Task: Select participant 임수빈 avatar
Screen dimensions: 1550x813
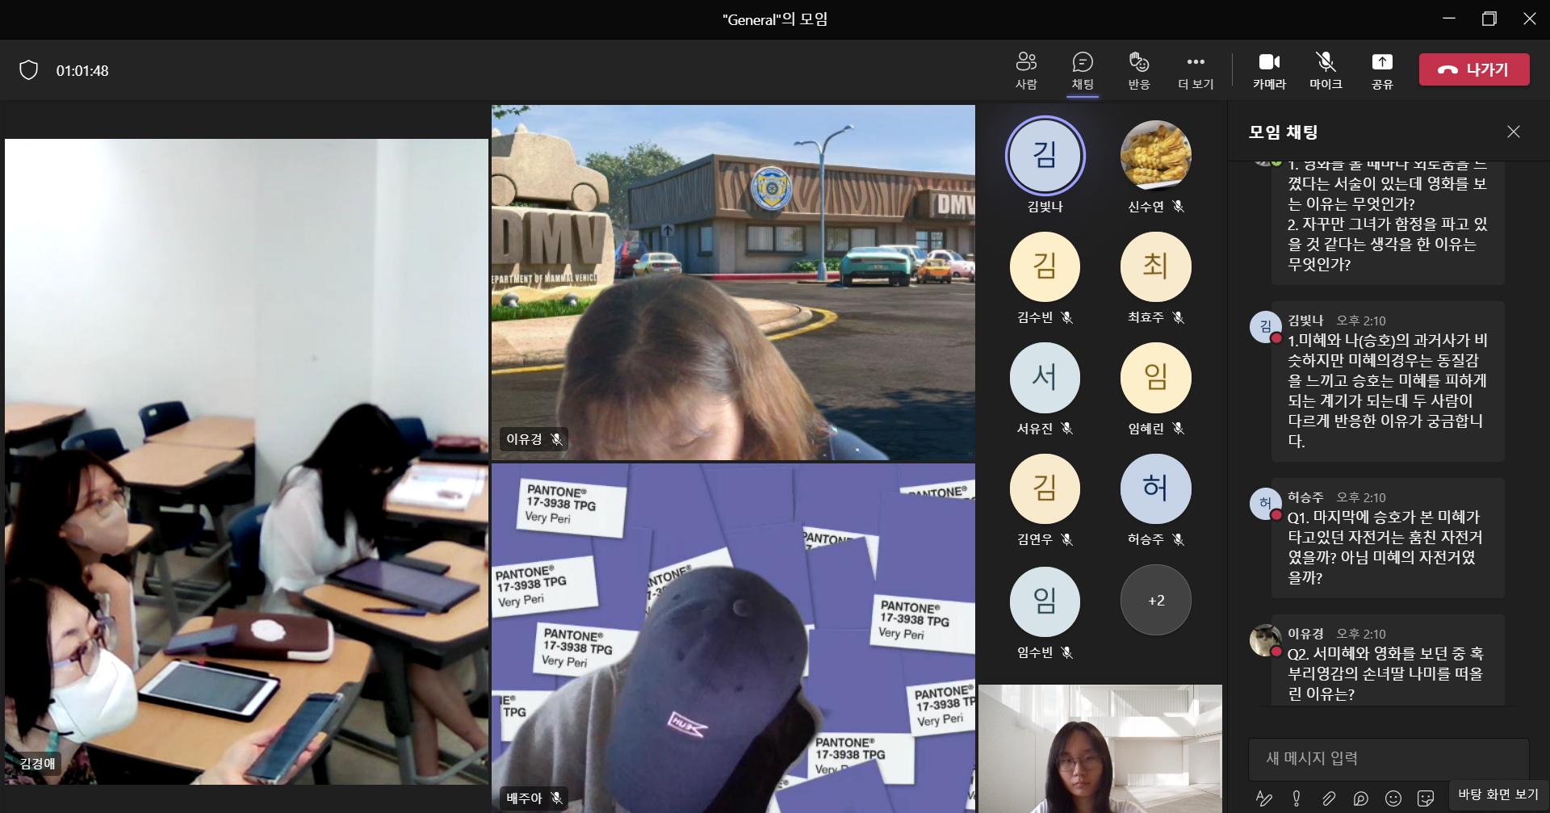Action: pyautogui.click(x=1045, y=601)
